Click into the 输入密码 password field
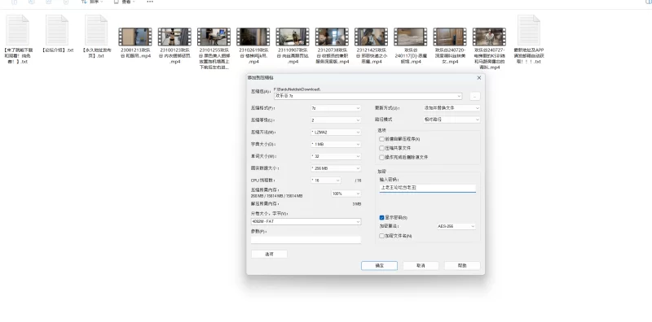 click(x=427, y=188)
